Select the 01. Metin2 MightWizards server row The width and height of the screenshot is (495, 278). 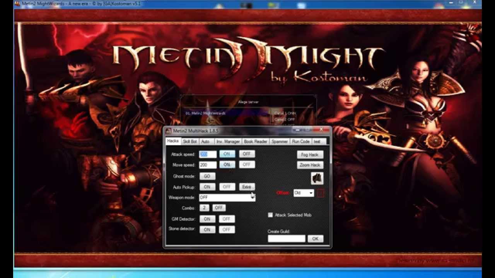(x=227, y=113)
